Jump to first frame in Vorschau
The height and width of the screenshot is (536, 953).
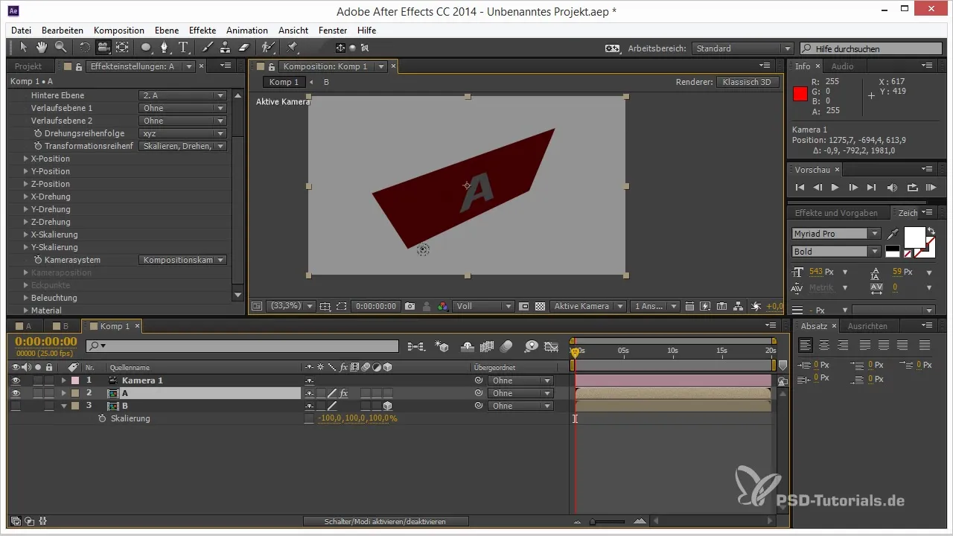point(800,188)
